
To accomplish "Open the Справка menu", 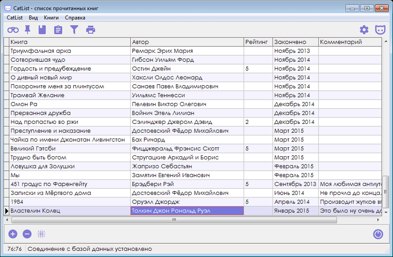I will (x=75, y=18).
